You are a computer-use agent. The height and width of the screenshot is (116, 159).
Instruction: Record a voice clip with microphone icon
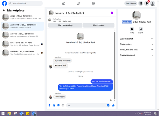point(49,105)
